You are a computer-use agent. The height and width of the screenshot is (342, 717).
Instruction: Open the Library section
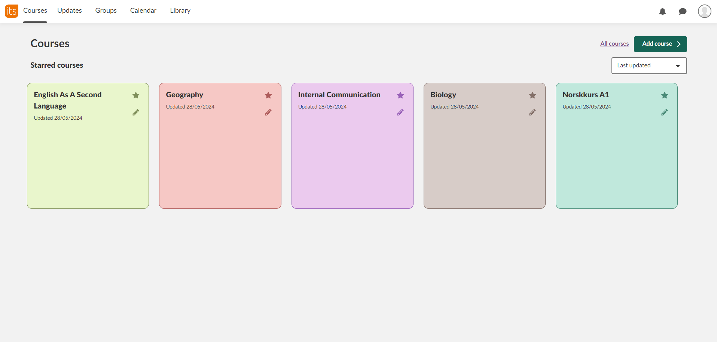[180, 10]
